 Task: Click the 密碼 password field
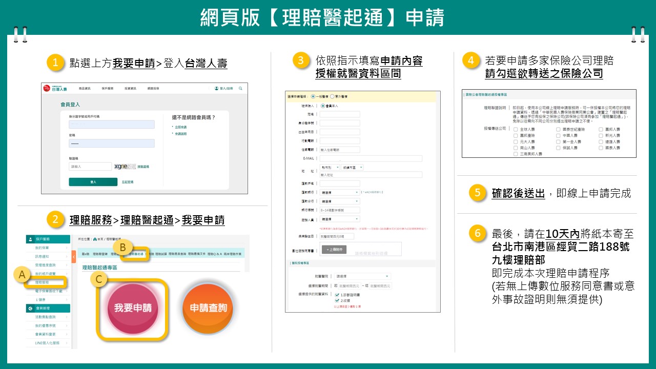pyautogui.click(x=112, y=143)
